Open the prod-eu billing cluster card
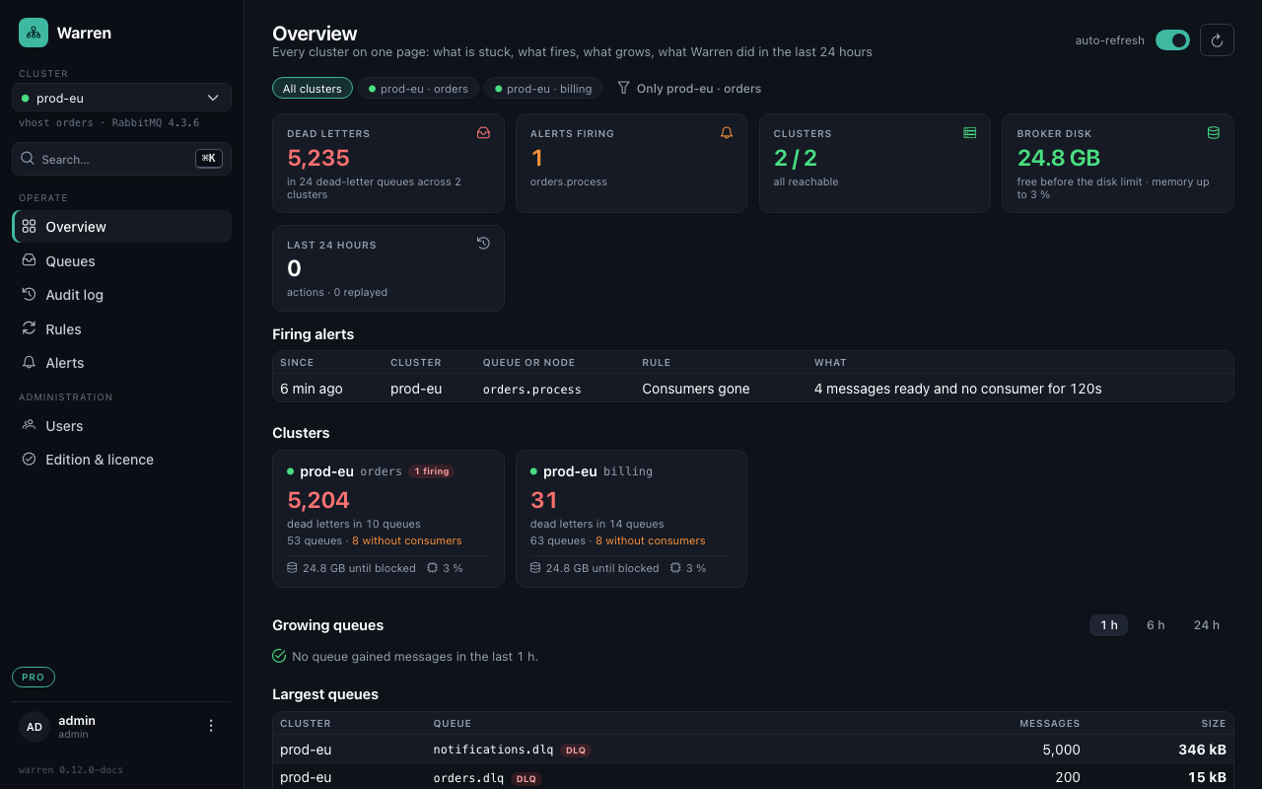This screenshot has width=1262, height=789. click(631, 519)
